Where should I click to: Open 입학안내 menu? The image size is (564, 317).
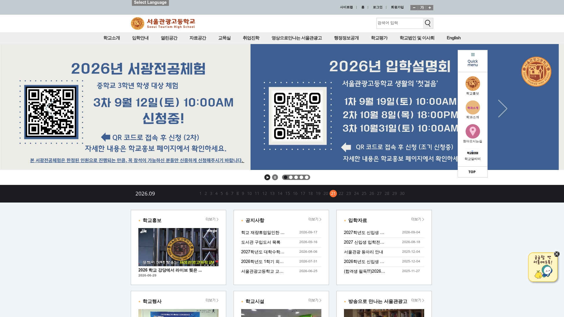pos(140,38)
